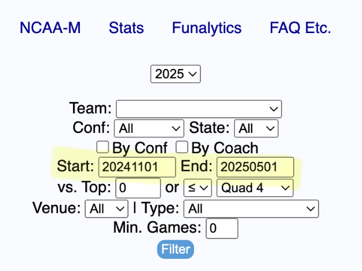362x271 pixels.
Task: Click the End date field
Action: [x=255, y=168]
